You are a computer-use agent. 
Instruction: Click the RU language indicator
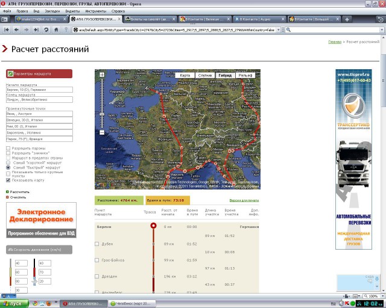coord(334,304)
